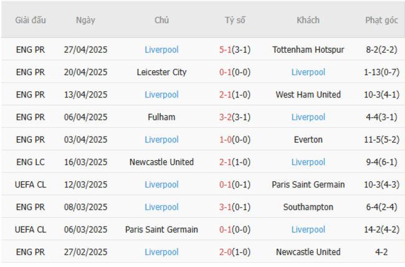Click the 1-13(0-7) corner stats cell

click(381, 72)
